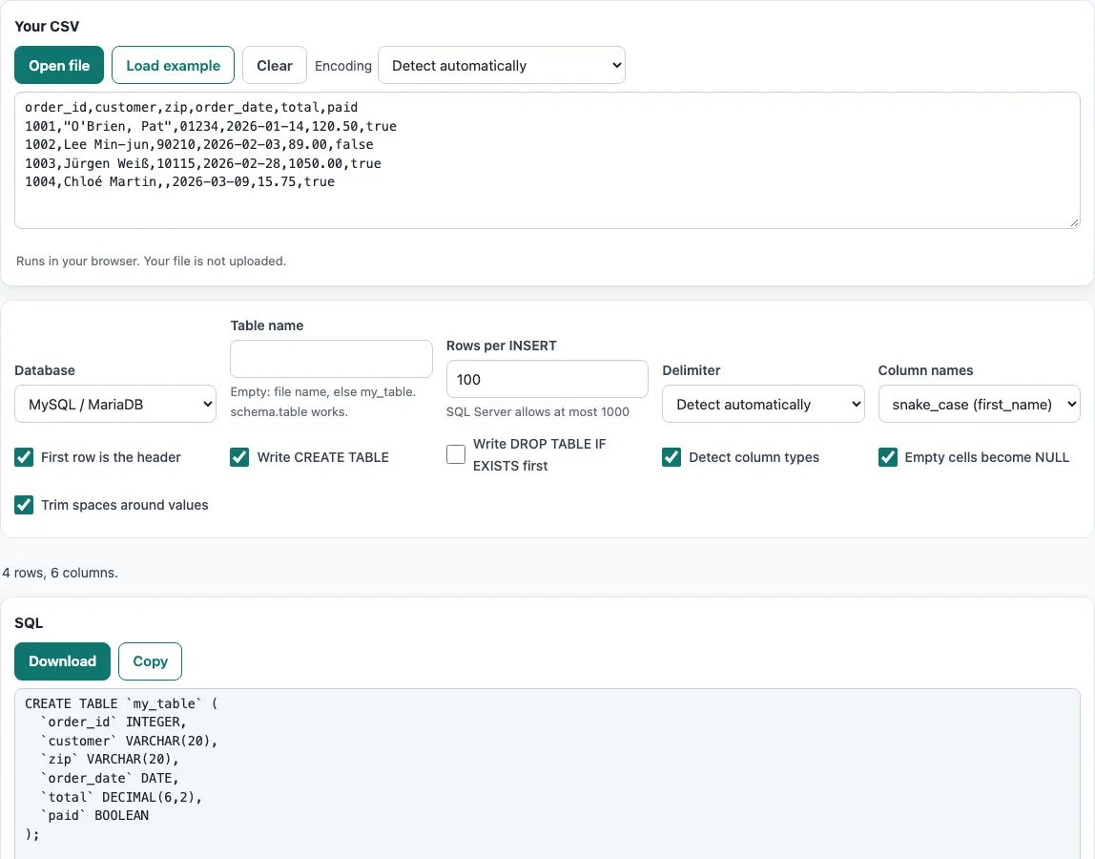Enable Write DROP TABLE IF EXISTS first
Screen dimensions: 1095x859
pyautogui.click(x=456, y=454)
